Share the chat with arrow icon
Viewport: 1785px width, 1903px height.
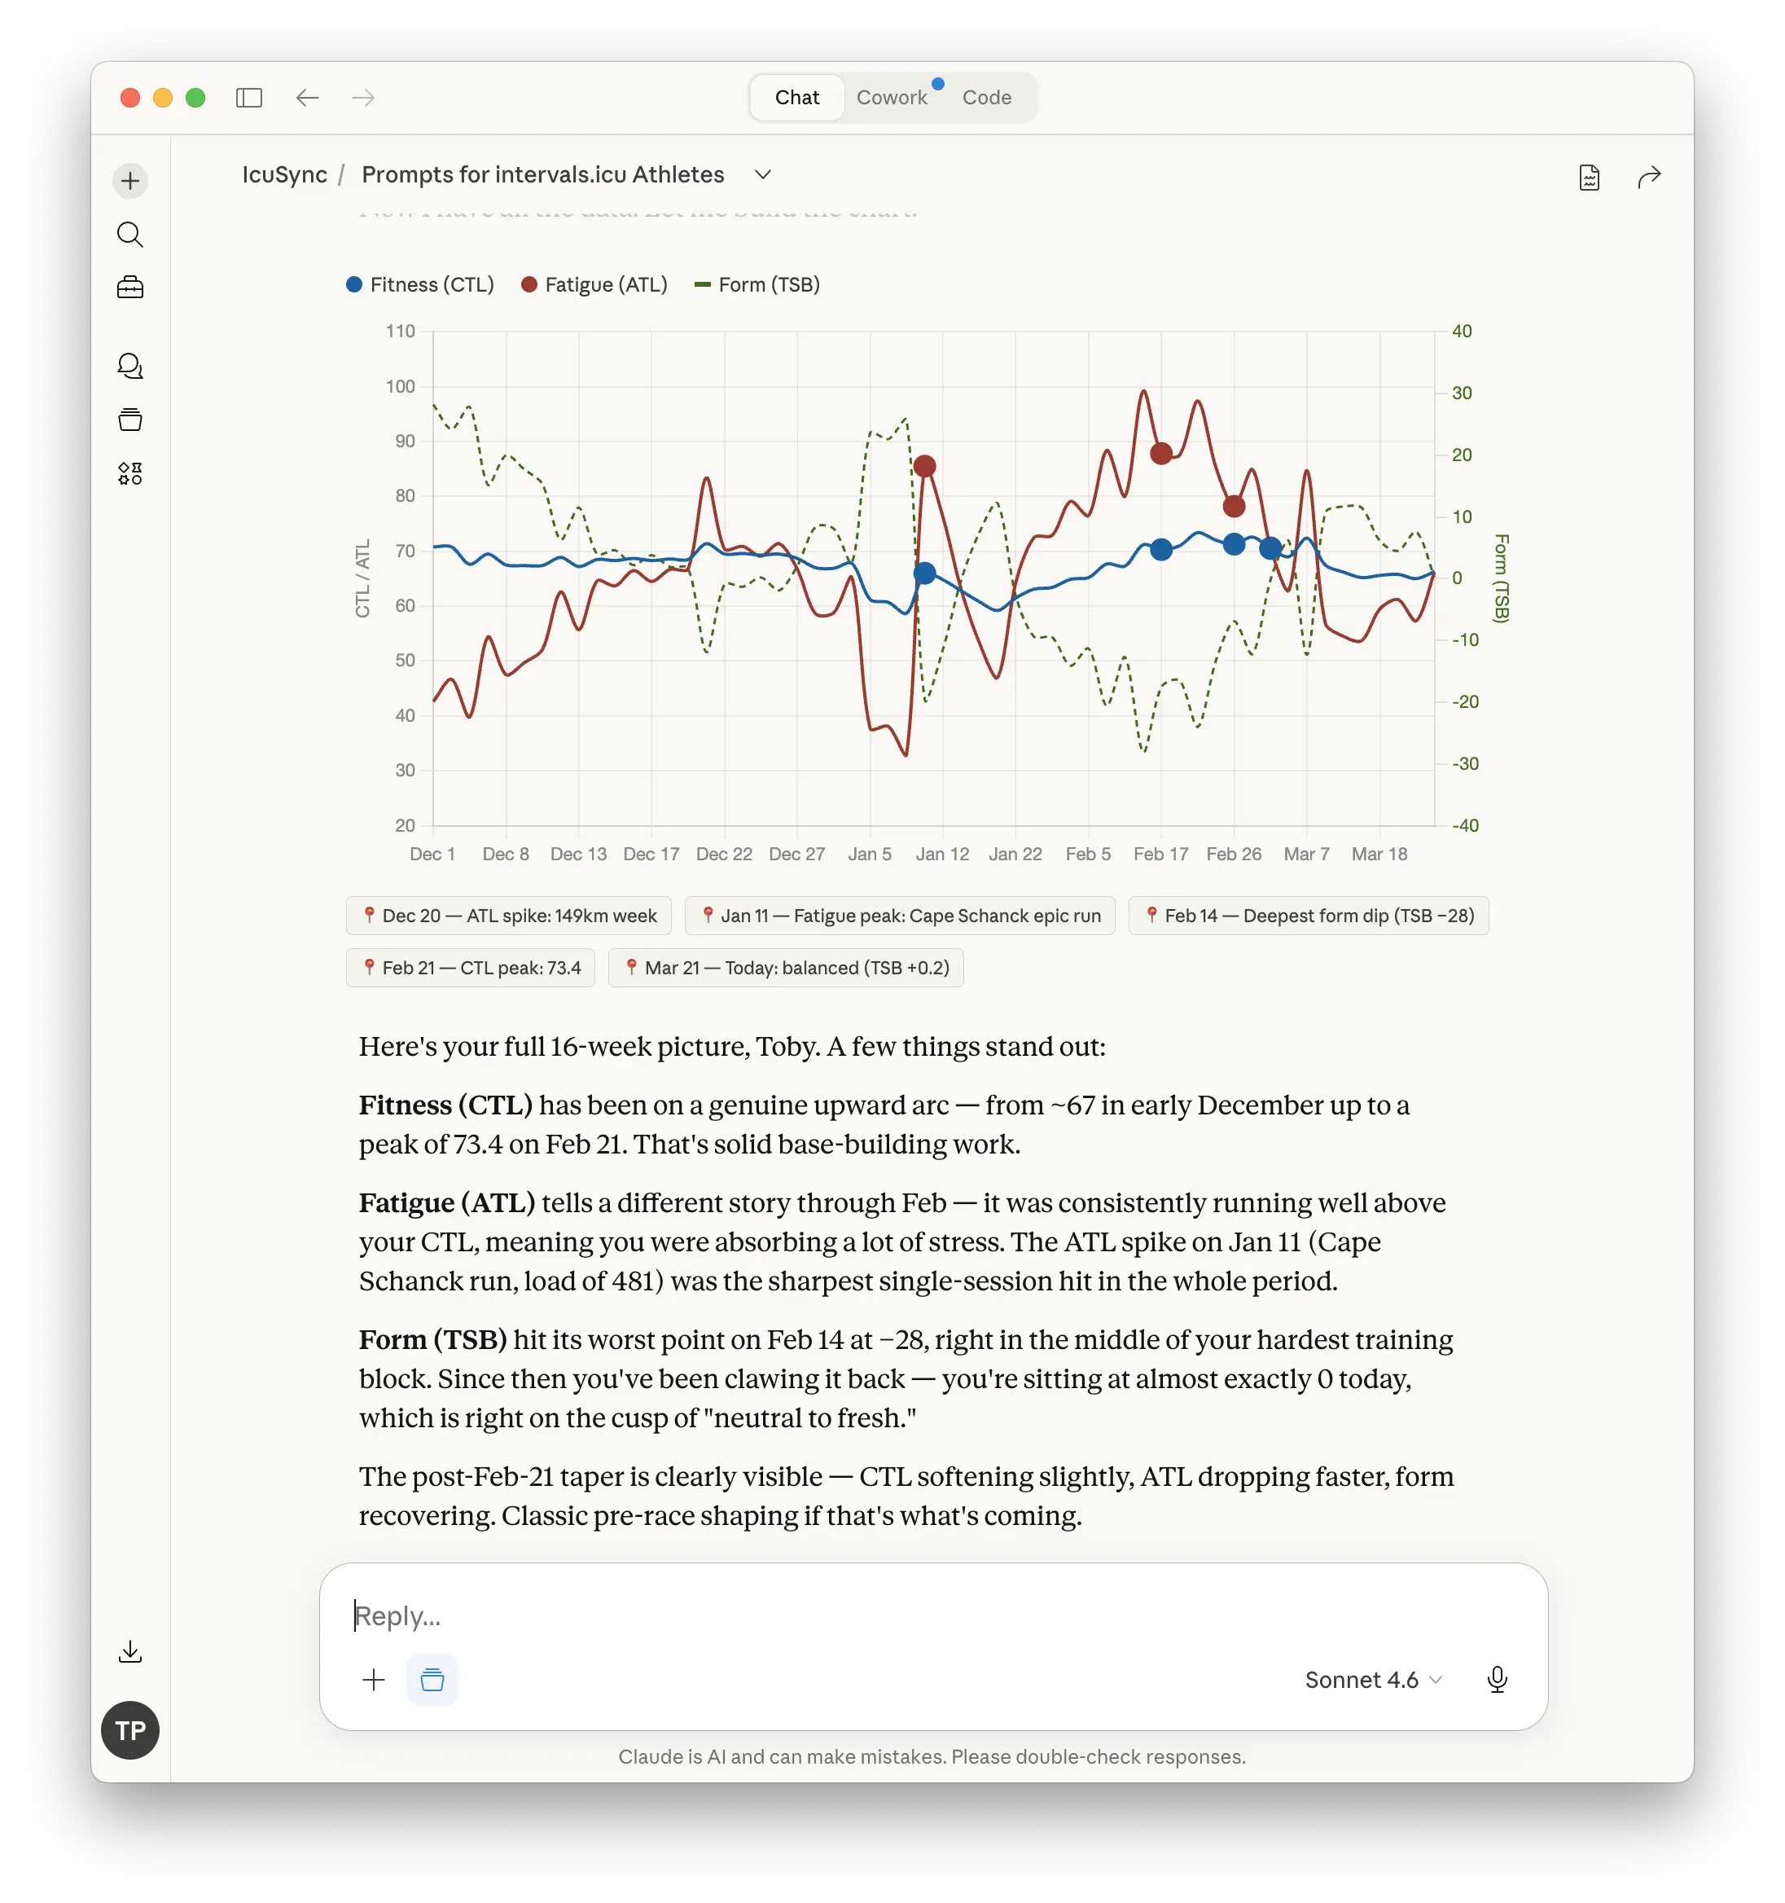point(1648,177)
